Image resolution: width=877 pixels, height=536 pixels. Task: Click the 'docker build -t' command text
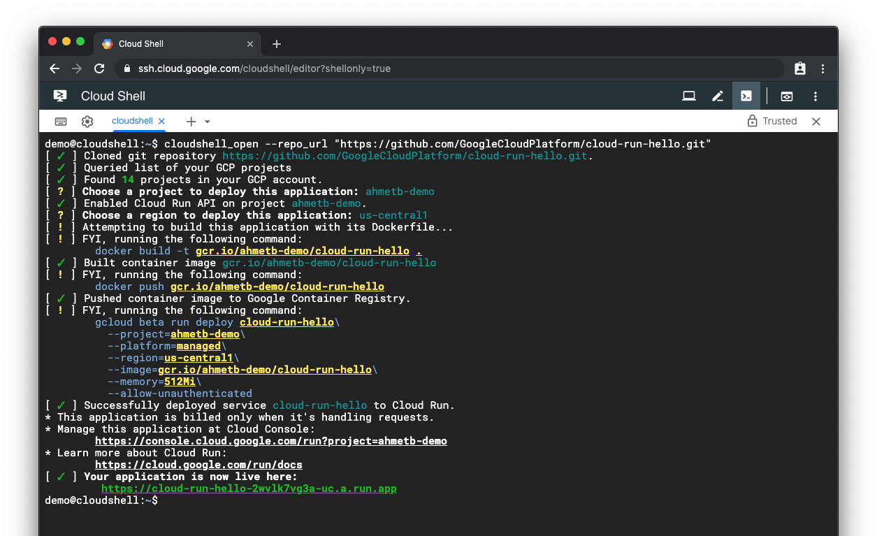(142, 251)
